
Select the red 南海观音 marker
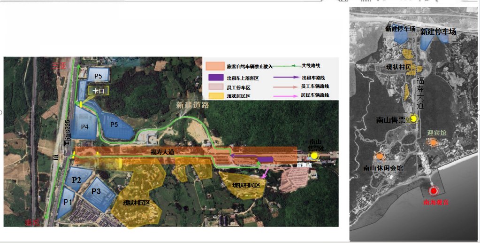click(x=433, y=191)
